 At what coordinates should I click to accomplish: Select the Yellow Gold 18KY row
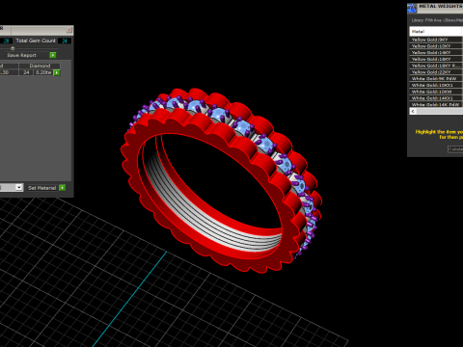pyautogui.click(x=436, y=59)
